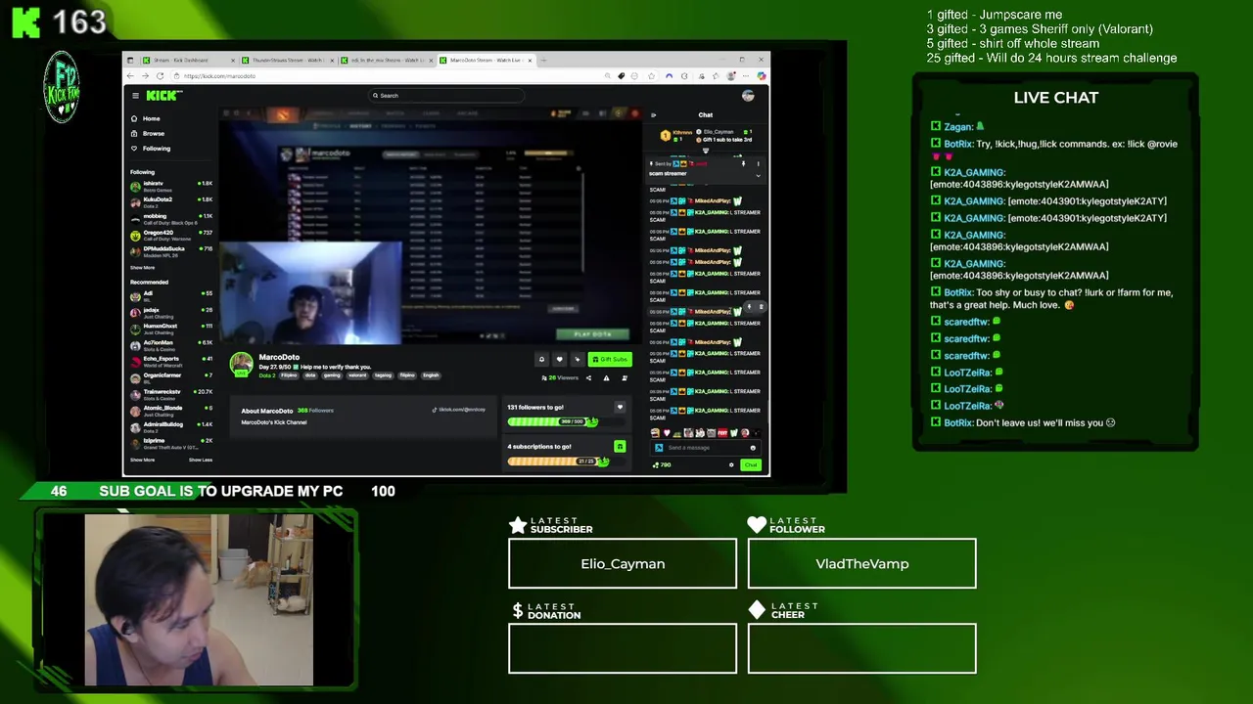Toggle follow heart beside Gift Subs
Screen dimensions: 1253x704
pyautogui.click(x=559, y=359)
